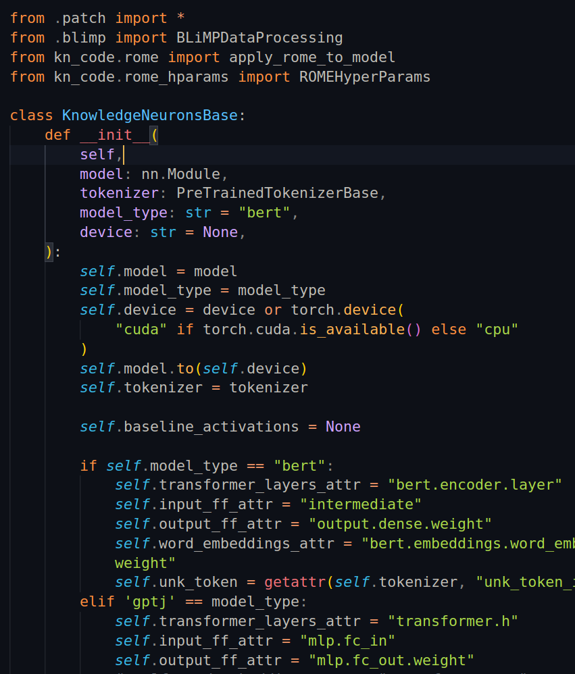Click "mlp.fc_out.weight" string value
Image resolution: width=575 pixels, height=674 pixels.
coord(391,660)
